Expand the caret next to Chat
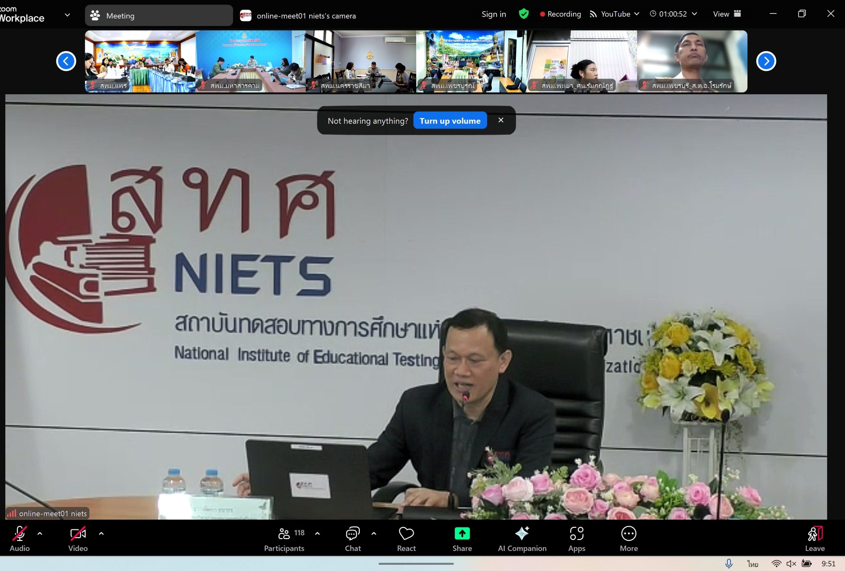 click(374, 534)
